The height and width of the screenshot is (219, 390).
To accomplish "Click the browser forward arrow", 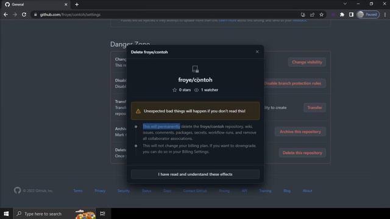I will (15, 15).
